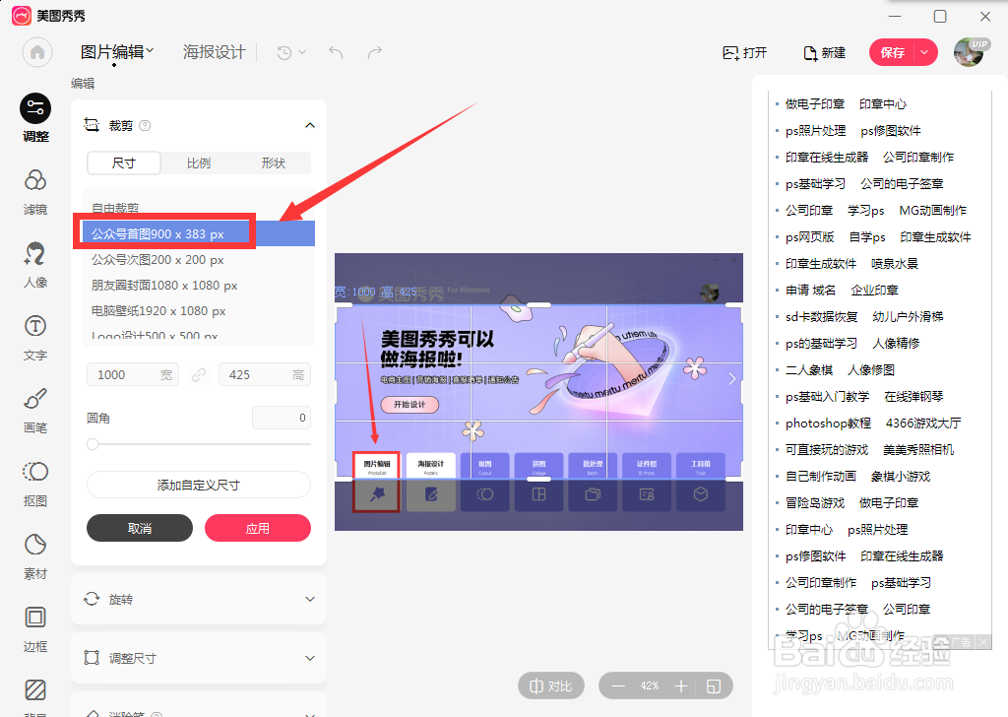
Task: Click the fit-to-screen icon
Action: pos(714,686)
